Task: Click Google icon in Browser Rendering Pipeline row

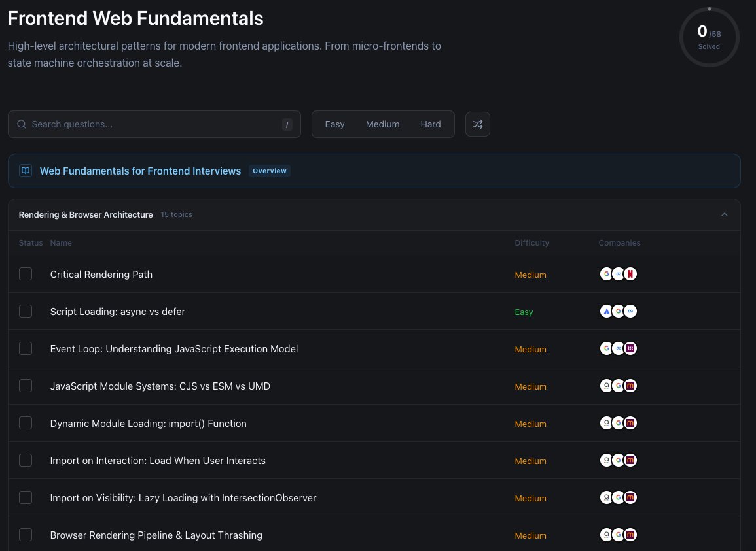Action: point(619,535)
